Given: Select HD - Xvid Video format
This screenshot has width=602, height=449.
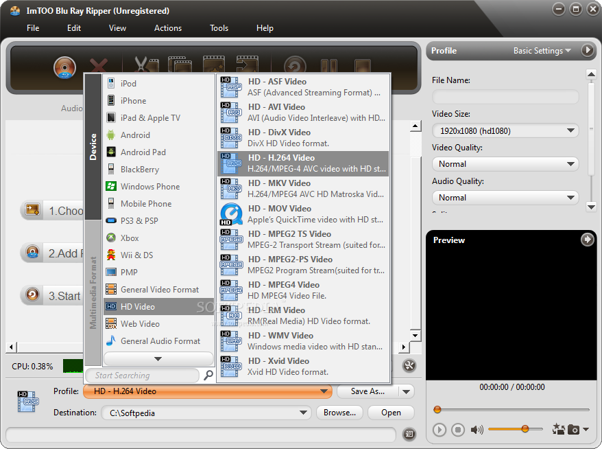Looking at the screenshot, I should (x=303, y=366).
